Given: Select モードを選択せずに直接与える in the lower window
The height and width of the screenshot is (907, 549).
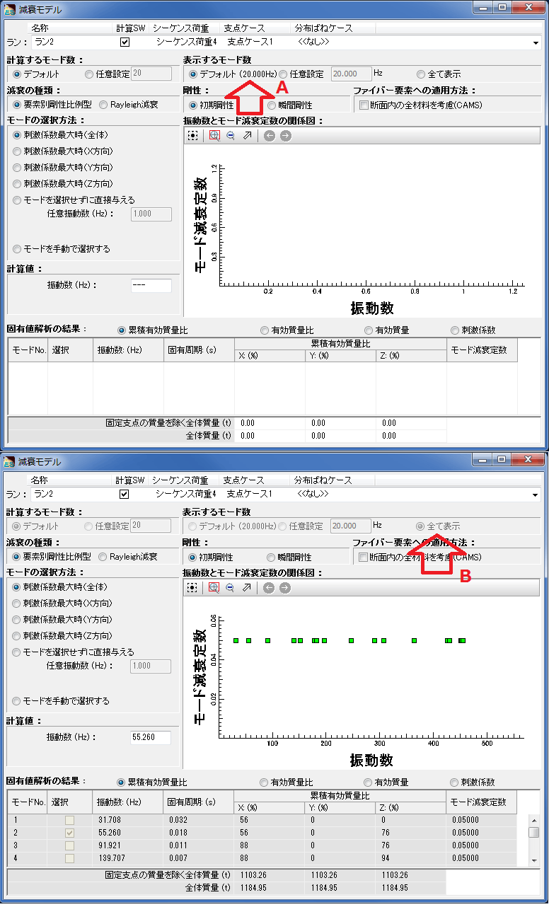Looking at the screenshot, I should click(17, 652).
